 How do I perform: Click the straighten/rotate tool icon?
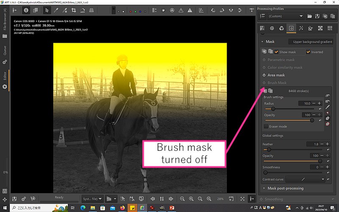(x=83, y=10)
